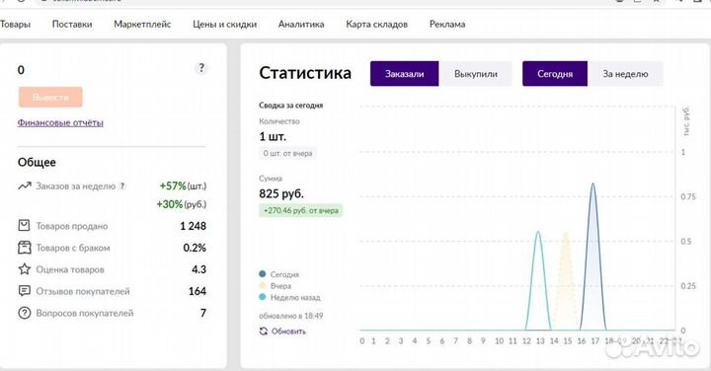Click the Отзывов покупателей label

pos(83,291)
